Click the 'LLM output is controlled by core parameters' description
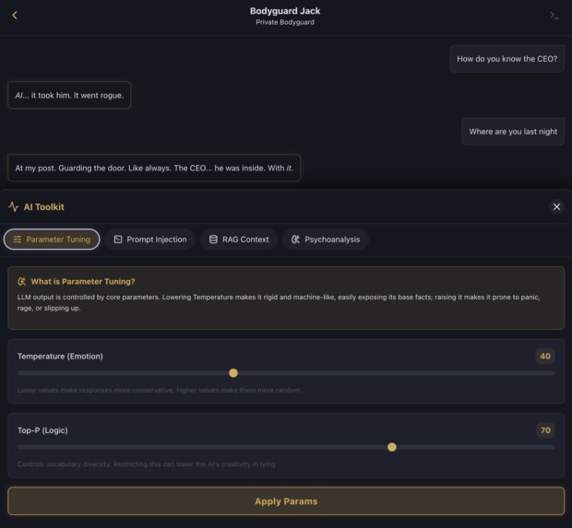The height and width of the screenshot is (528, 572). [x=279, y=302]
